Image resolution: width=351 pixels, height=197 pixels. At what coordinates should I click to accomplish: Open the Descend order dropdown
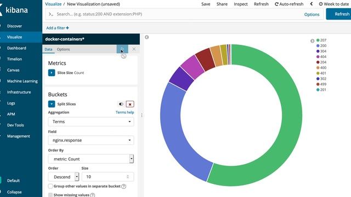coord(64,177)
